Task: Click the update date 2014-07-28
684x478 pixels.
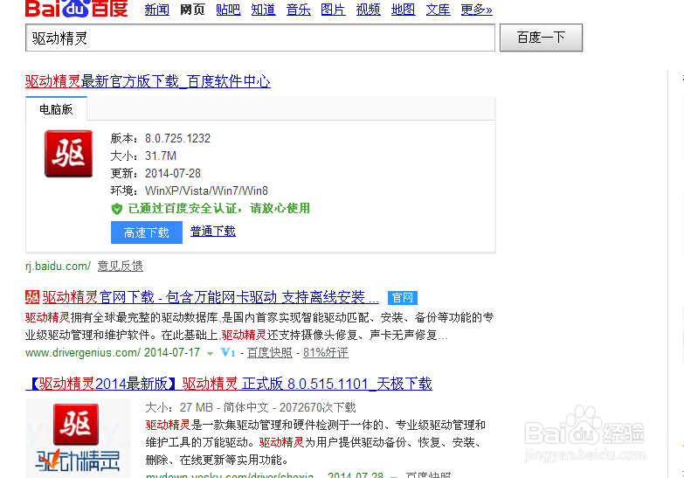Action: pos(173,173)
